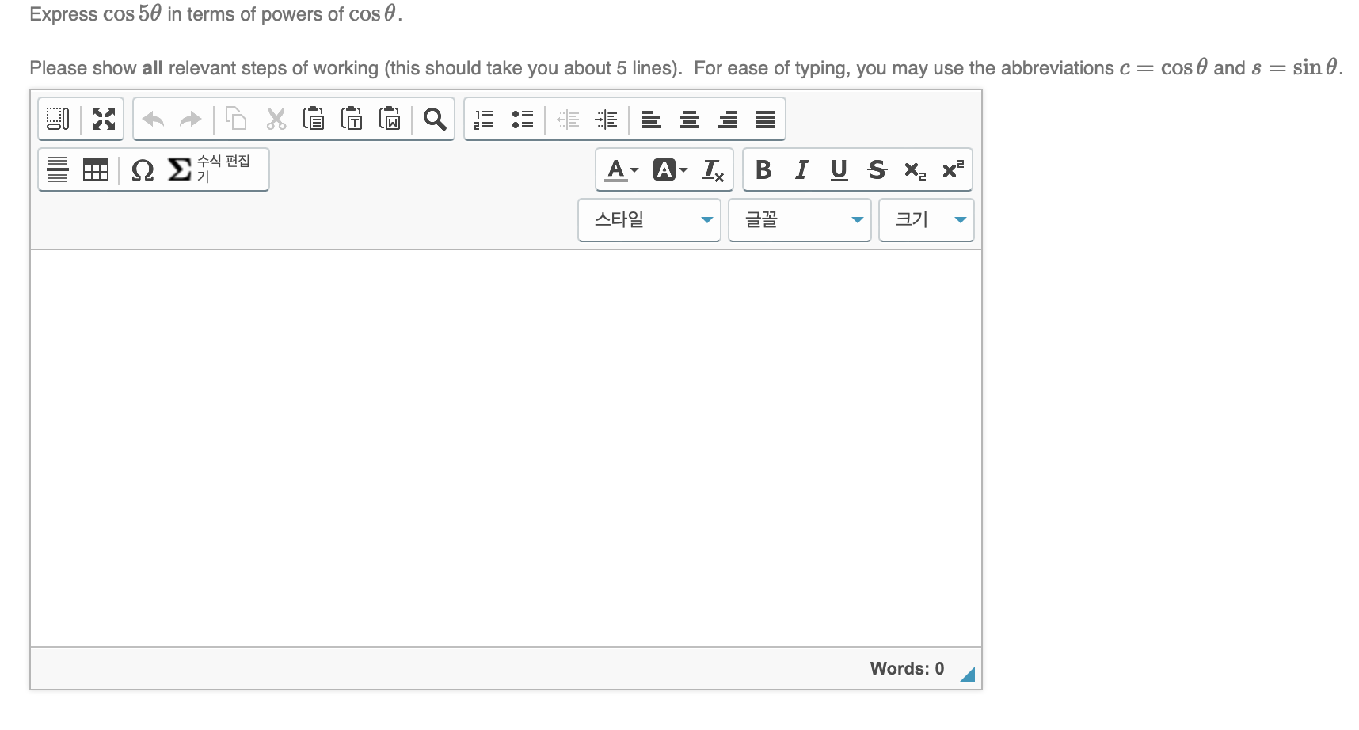
Task: Align text to the left
Action: click(651, 119)
